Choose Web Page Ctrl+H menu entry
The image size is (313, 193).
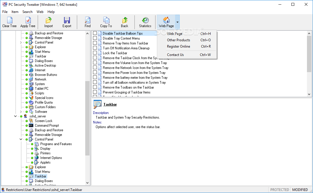pos(187,33)
